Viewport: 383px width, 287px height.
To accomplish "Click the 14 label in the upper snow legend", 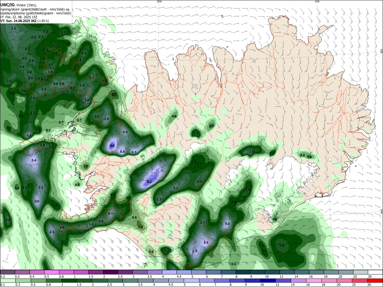I will pos(296,277).
